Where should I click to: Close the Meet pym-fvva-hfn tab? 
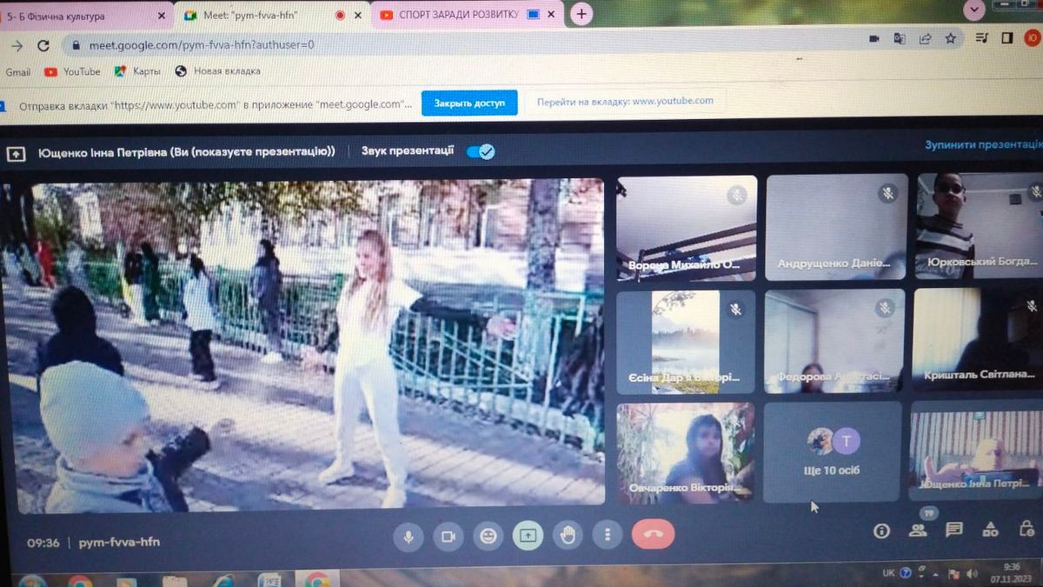point(359,15)
